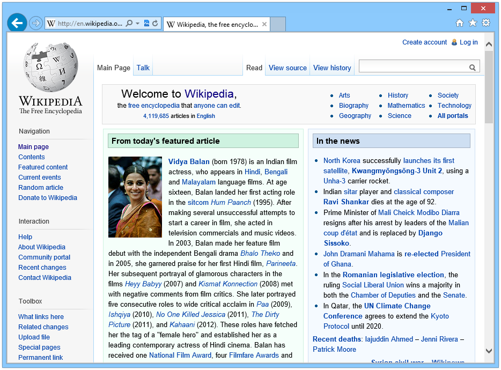Toggle the Compatibility View icon in the address bar
This screenshot has height=370, width=501.
146,23
